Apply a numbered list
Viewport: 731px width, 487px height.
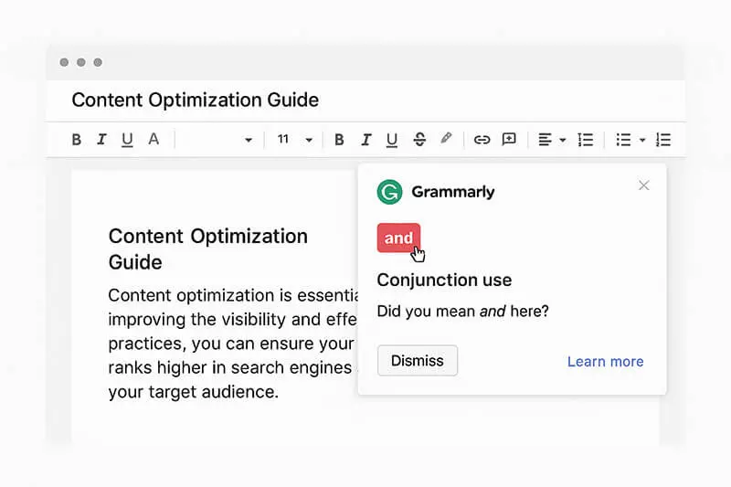tap(663, 140)
